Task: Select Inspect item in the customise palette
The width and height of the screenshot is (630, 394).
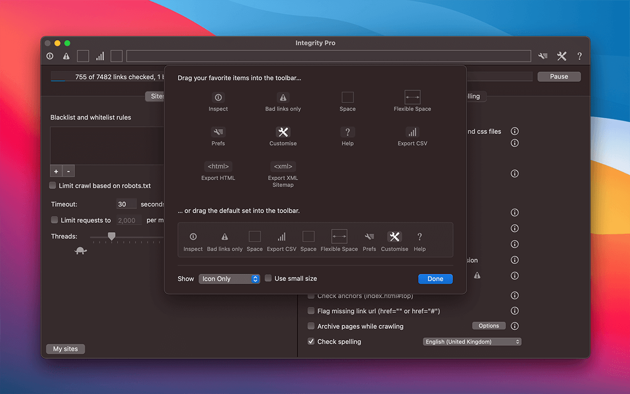Action: 218,101
